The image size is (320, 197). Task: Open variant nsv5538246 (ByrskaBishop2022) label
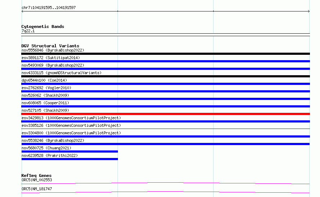point(53,140)
